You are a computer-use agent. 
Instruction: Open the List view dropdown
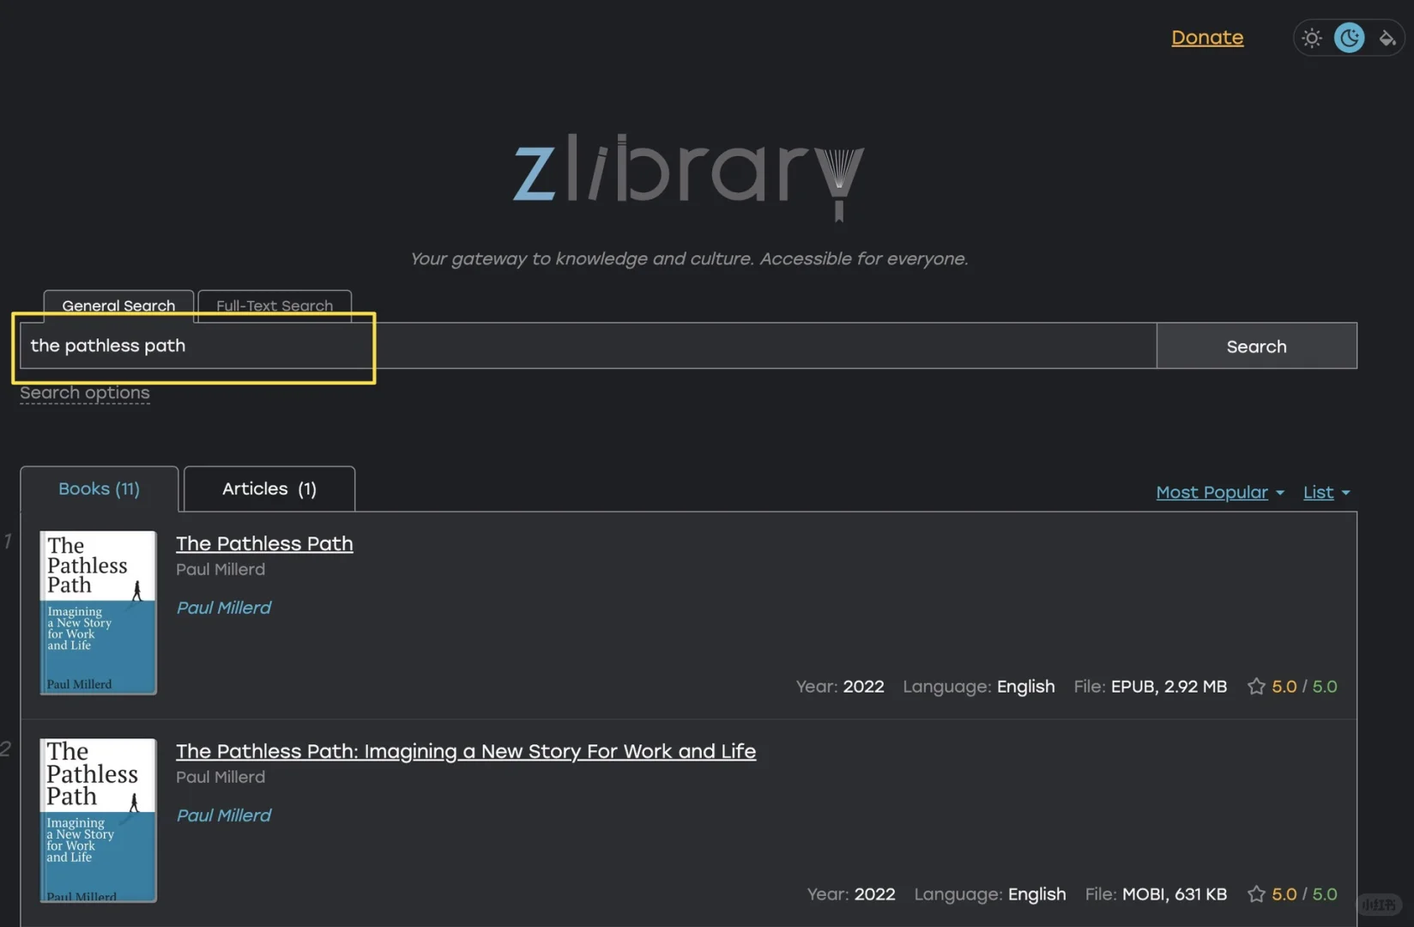(x=1326, y=493)
